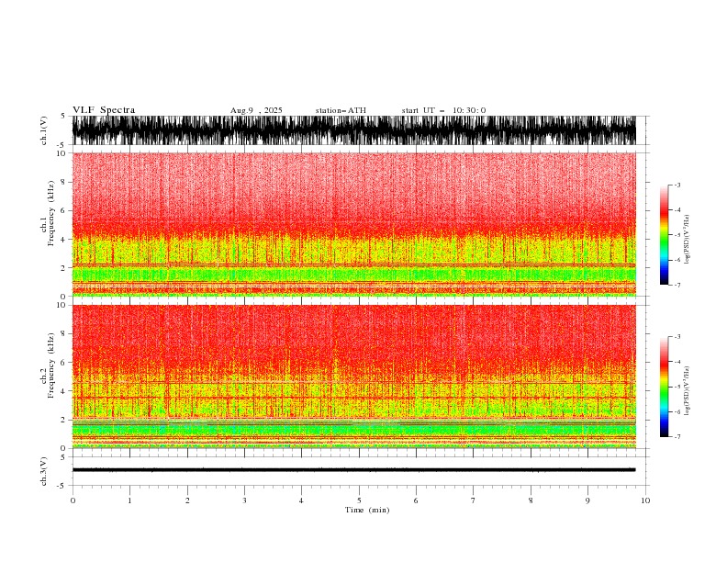Viewport: 727px width, 562px height.
Task: Click the "Aug.9 , 2025" date label
Action: [256, 110]
